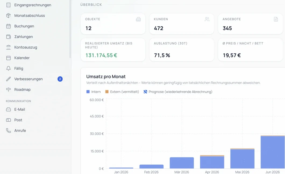Go to the Kalender menu item
Screen dimensions: 285x174
click(x=22, y=58)
